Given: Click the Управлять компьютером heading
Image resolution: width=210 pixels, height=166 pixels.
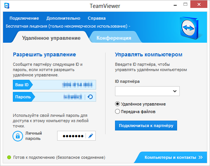Looking at the screenshot, I should click(x=149, y=54).
